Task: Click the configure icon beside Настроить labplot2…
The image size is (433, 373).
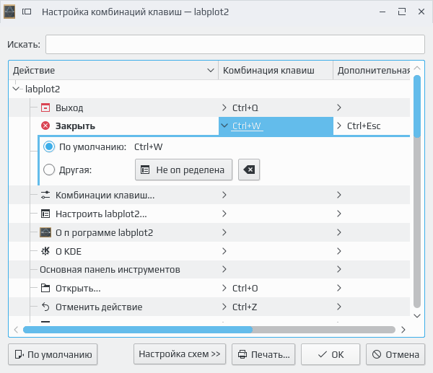Action: click(x=45, y=214)
